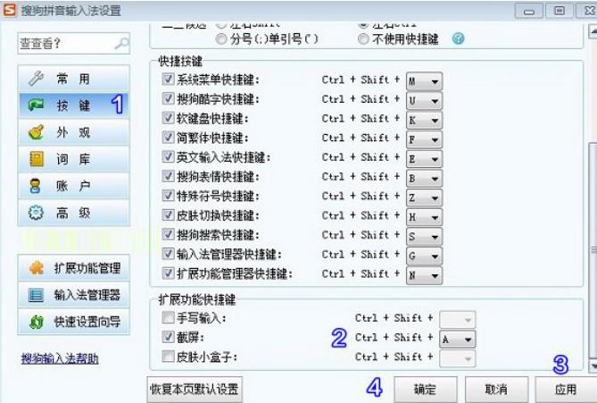Toggle 输入法管理器快捷键 checkbox
The height and width of the screenshot is (403, 597).
tap(168, 254)
